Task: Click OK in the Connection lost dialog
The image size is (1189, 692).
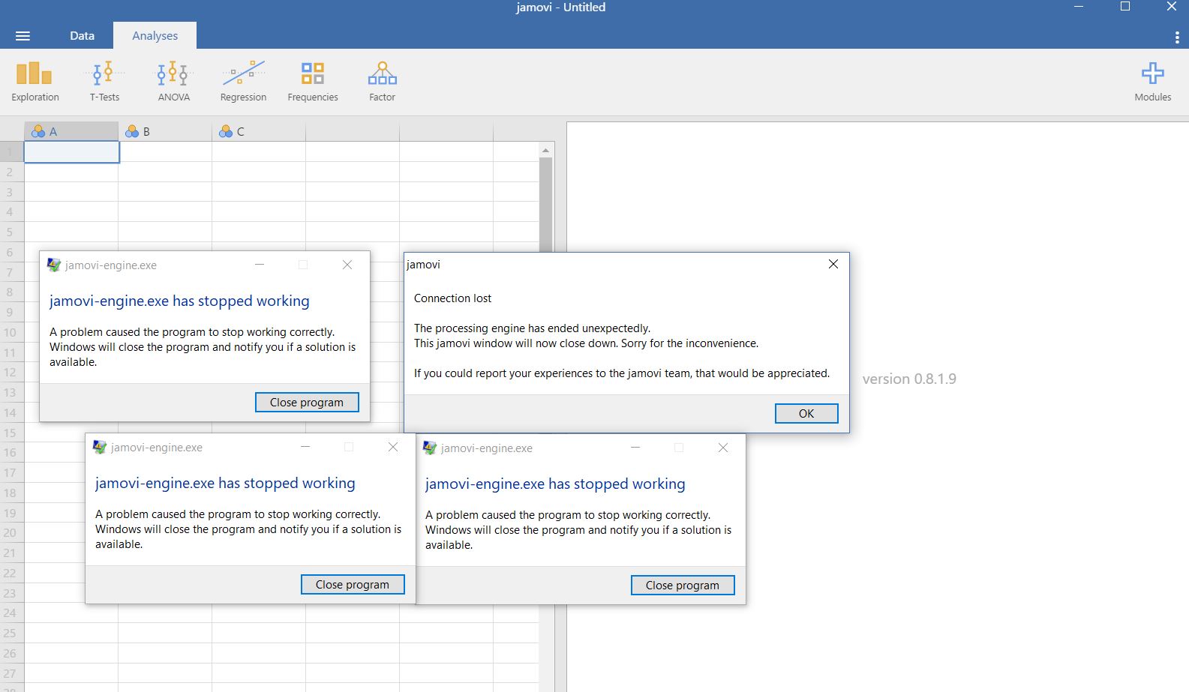Action: coord(806,413)
